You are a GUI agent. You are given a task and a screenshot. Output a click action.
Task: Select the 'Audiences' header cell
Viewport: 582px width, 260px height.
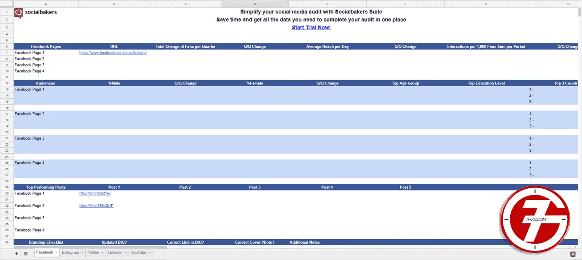point(46,83)
